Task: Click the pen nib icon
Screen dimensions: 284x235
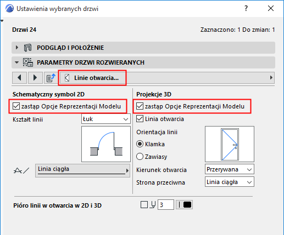Action: point(153,205)
